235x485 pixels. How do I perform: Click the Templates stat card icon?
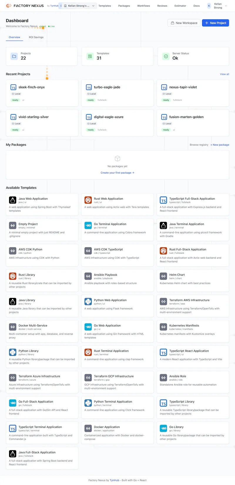coord(90,56)
